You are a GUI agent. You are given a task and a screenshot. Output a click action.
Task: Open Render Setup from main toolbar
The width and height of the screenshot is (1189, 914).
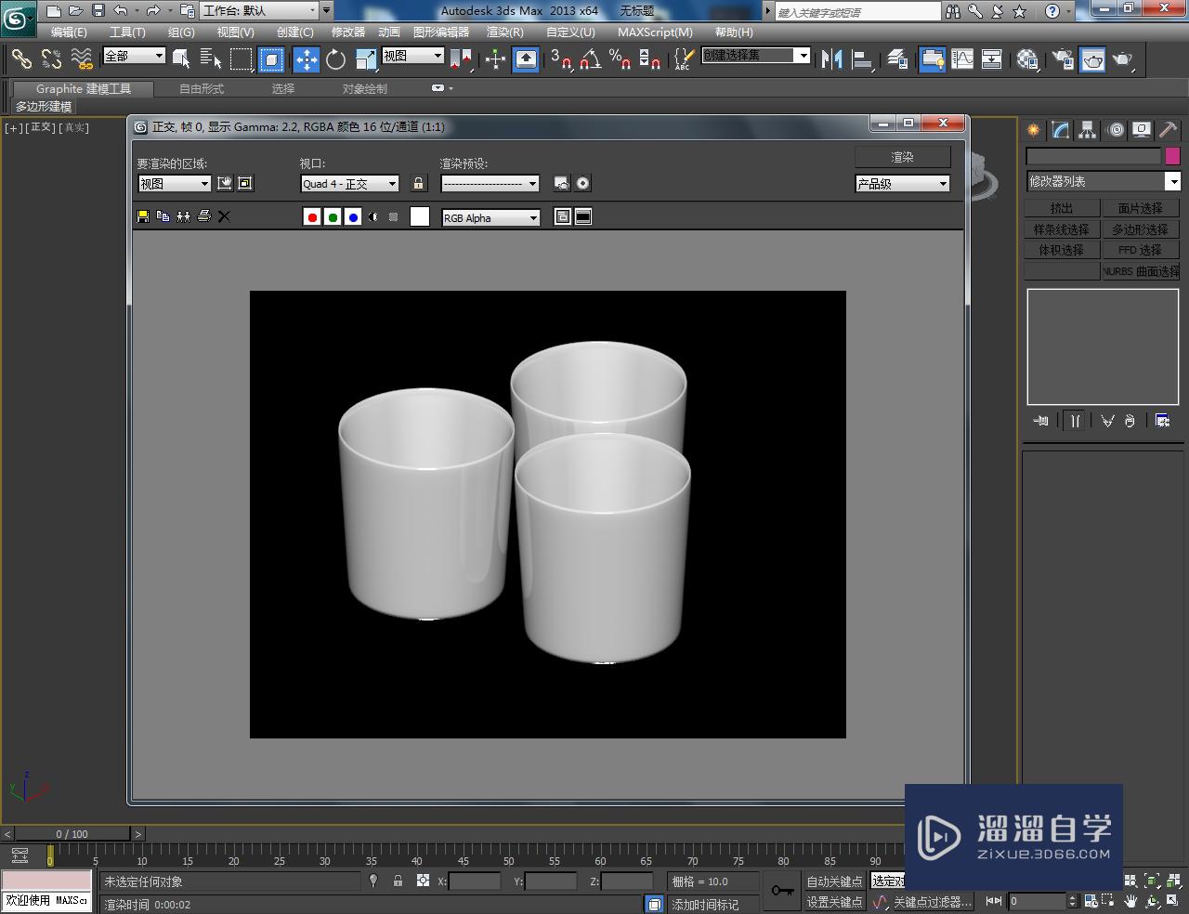tap(1063, 59)
